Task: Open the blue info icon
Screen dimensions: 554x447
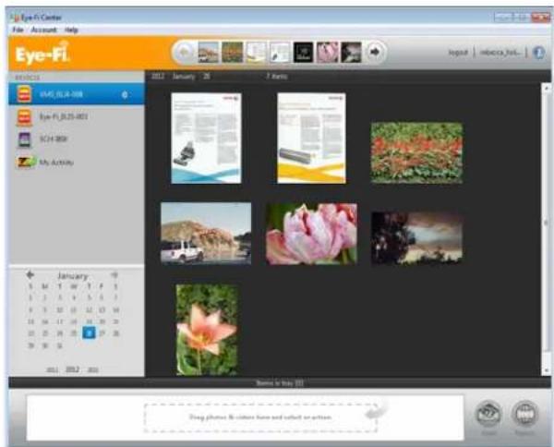Action: click(x=539, y=53)
